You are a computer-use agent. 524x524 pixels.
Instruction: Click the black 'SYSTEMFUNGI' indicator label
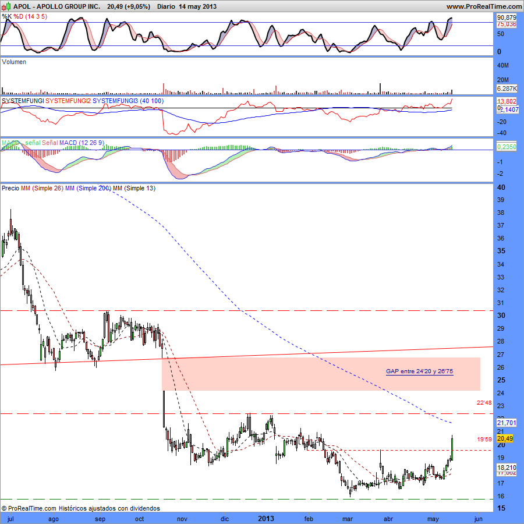point(23,101)
